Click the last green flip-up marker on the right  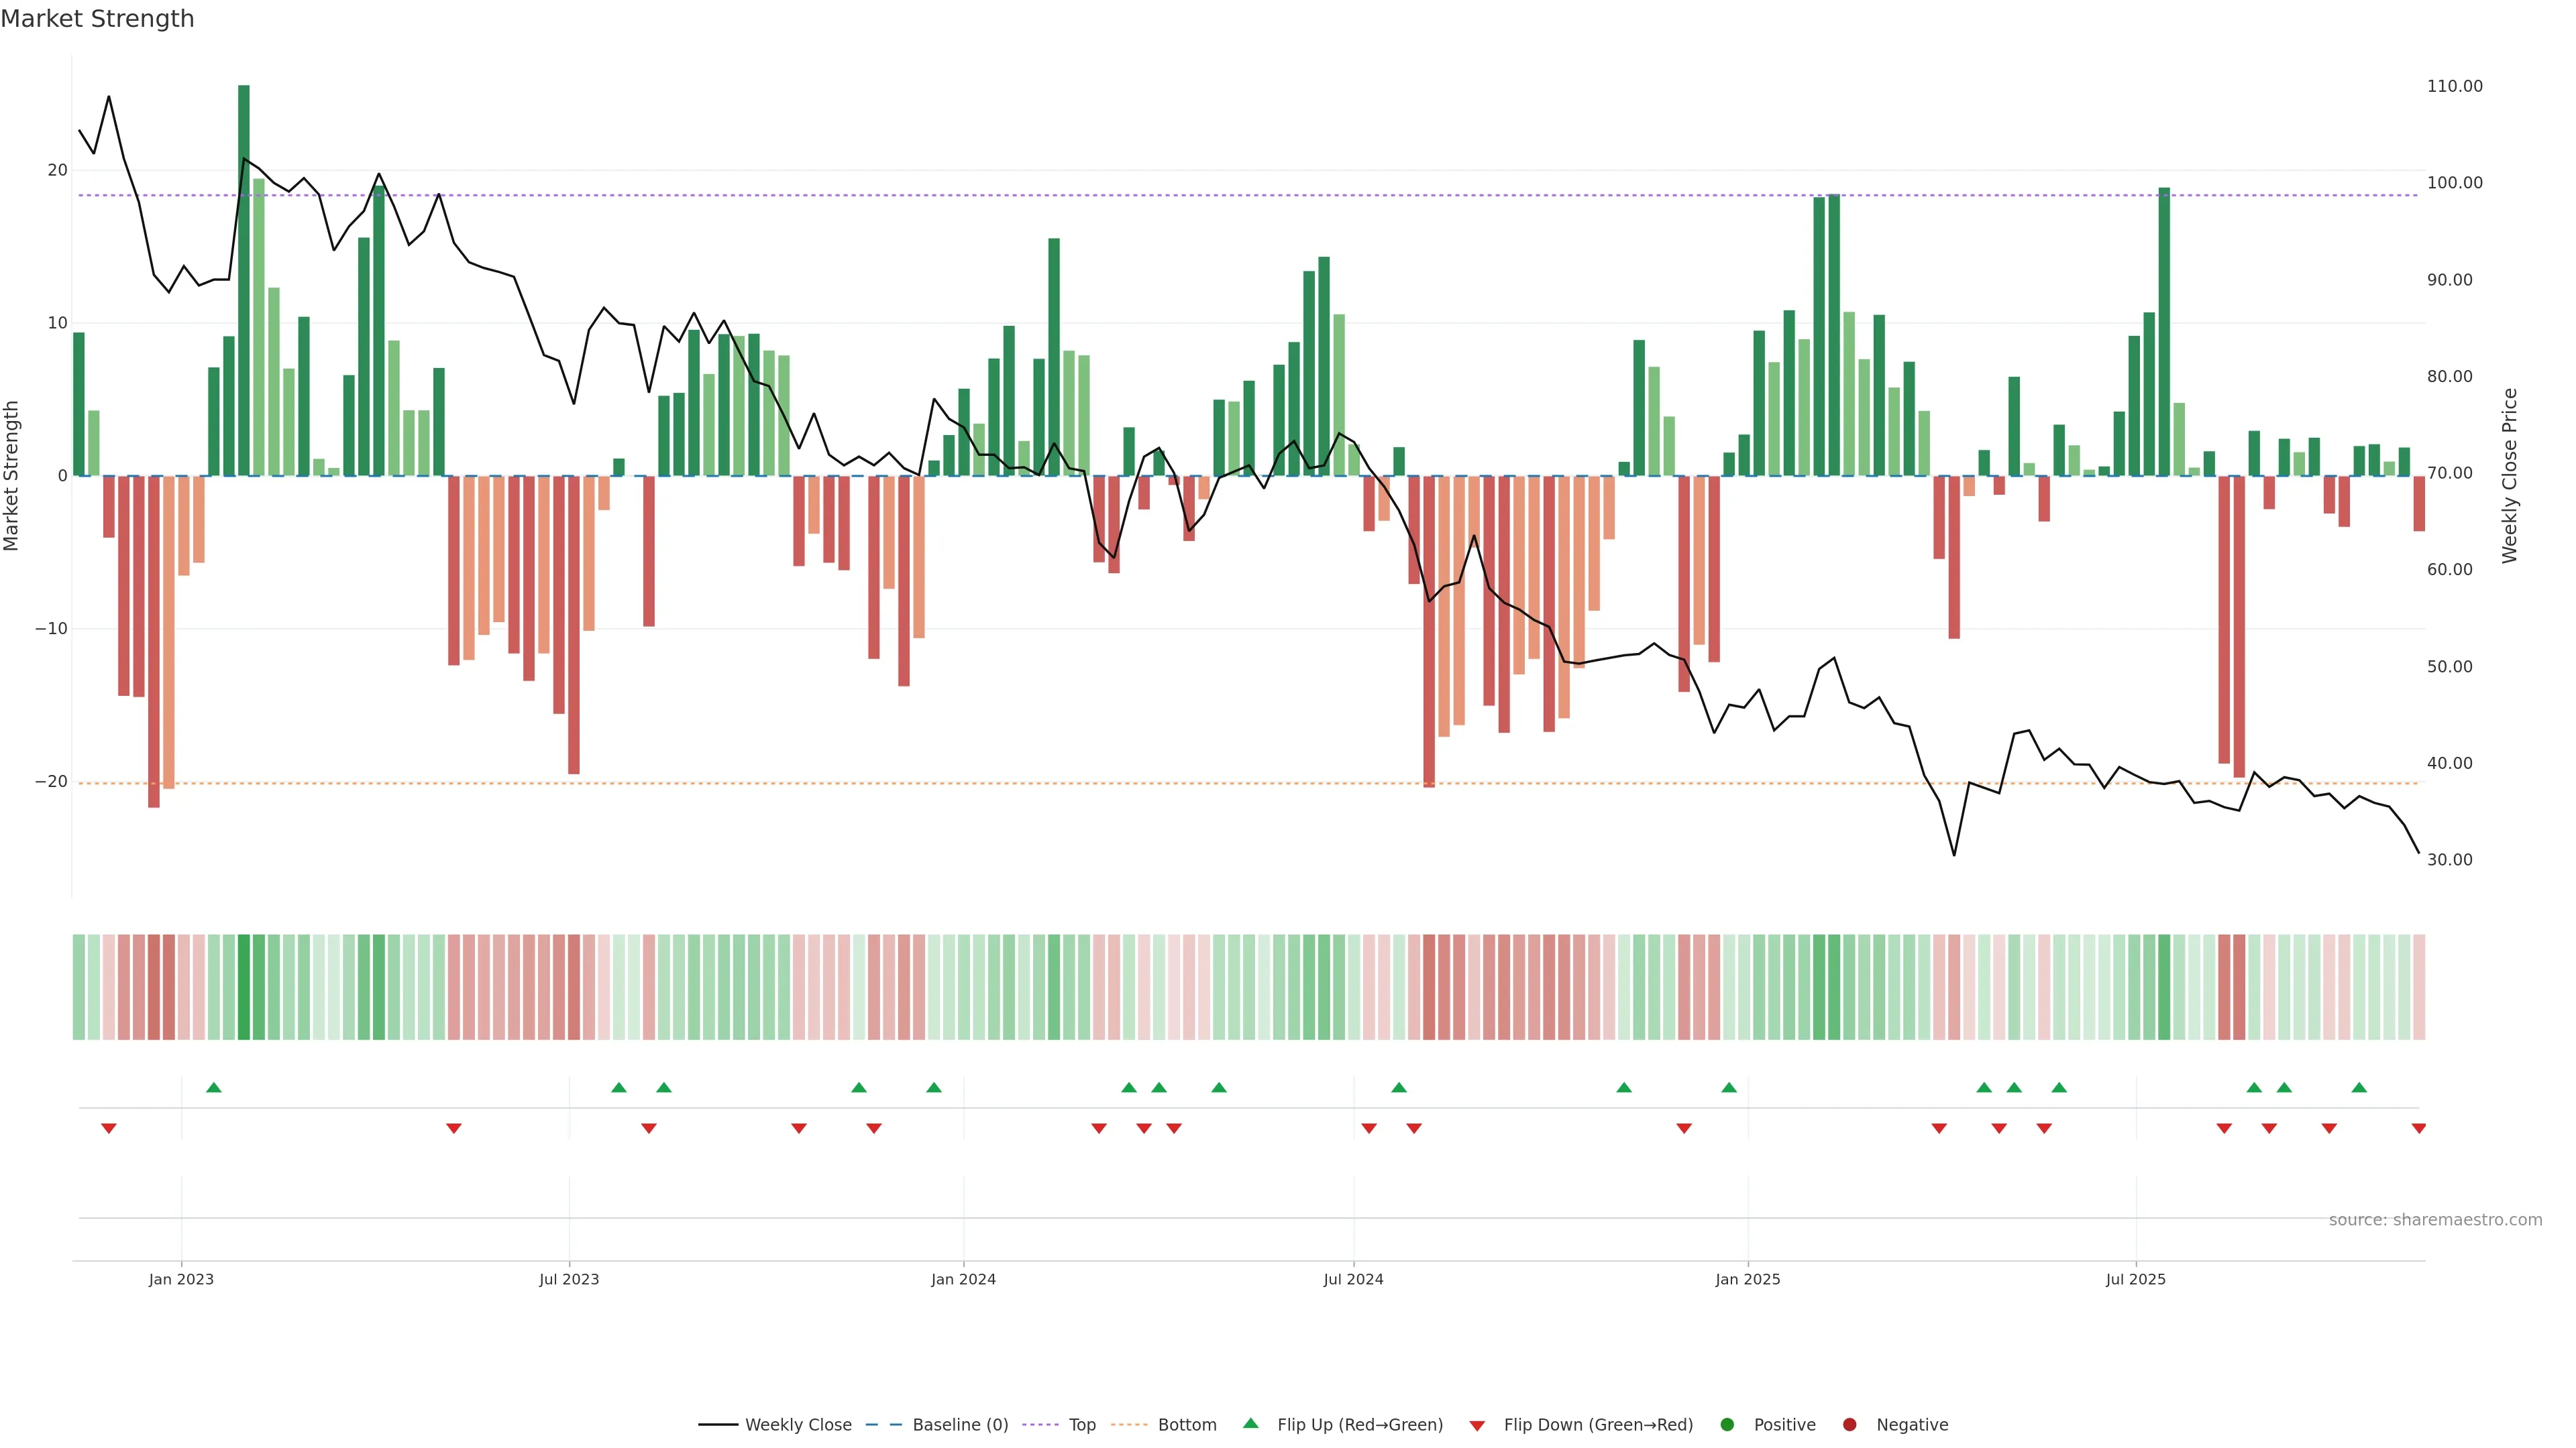(x=2359, y=1087)
